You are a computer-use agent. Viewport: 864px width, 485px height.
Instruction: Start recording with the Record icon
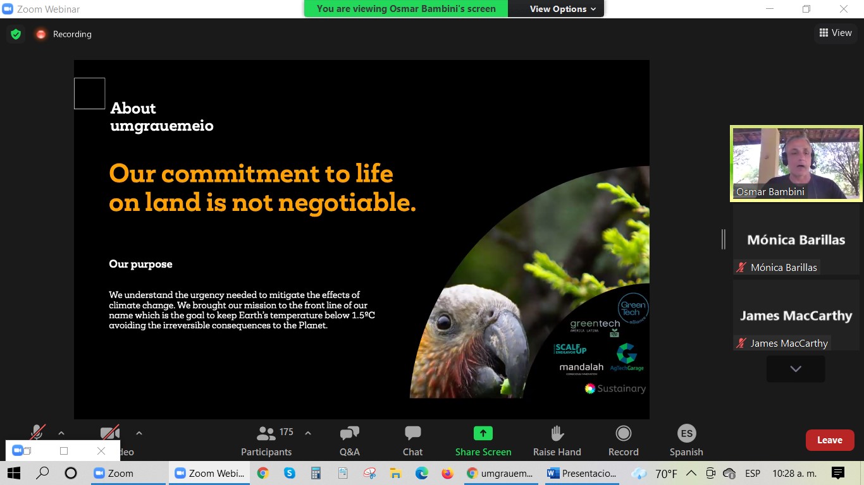tap(623, 440)
